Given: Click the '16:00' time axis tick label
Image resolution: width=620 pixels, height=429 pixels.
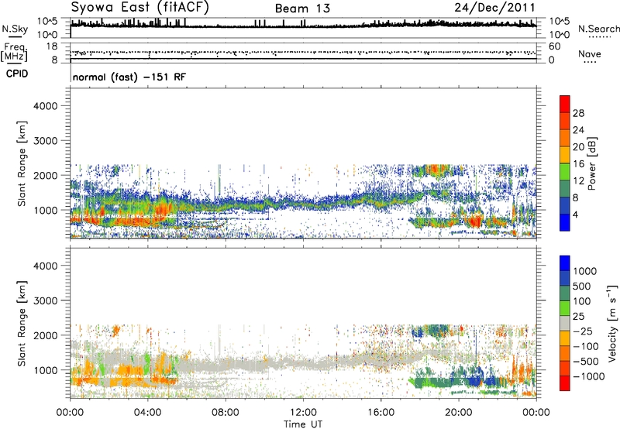Looking at the screenshot, I should 381,413.
